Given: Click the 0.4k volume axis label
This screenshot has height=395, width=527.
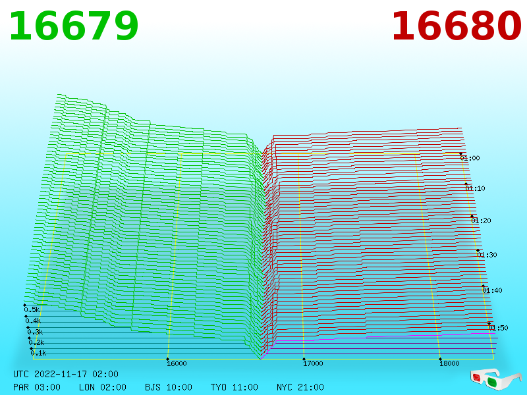Looking at the screenshot, I should [x=34, y=321].
